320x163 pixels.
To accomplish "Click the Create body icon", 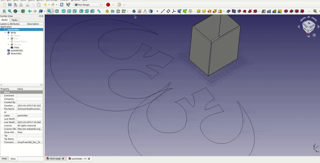I will pyautogui.click(x=134, y=11).
